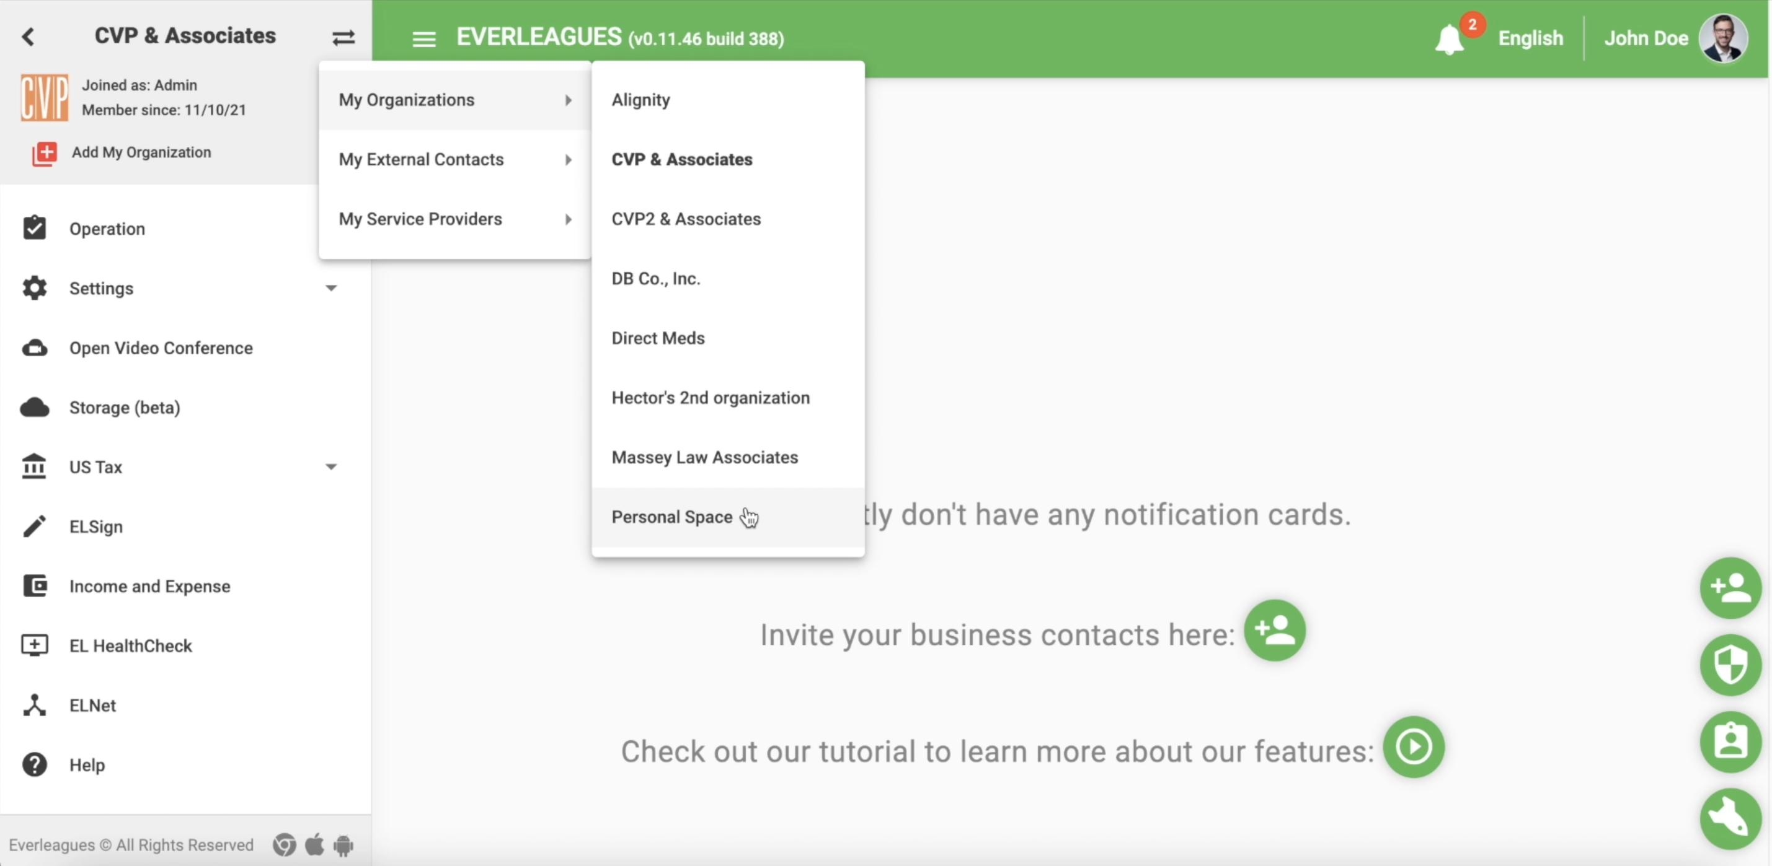The image size is (1772, 866).
Task: Click the back arrow beside CVP & Associates
Action: 27,37
